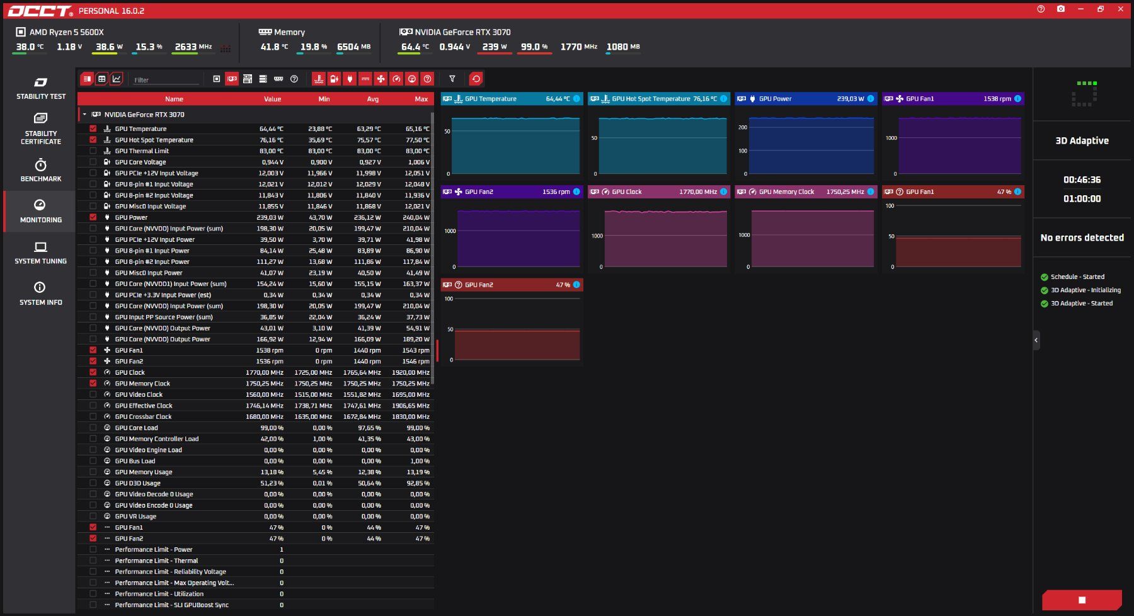
Task: Open info for GPU Power graph
Action: [871, 99]
